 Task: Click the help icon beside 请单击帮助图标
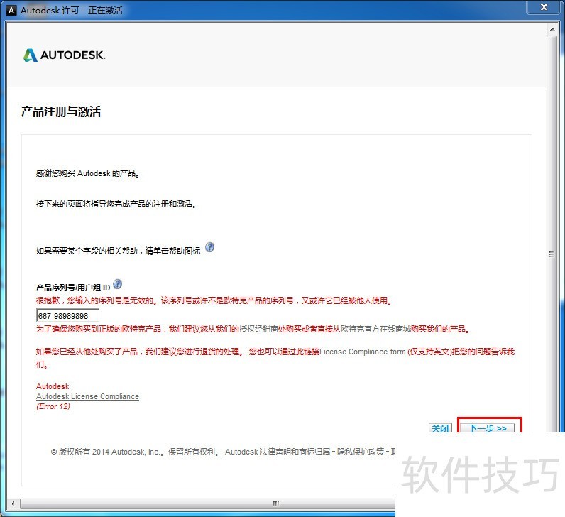(x=209, y=247)
